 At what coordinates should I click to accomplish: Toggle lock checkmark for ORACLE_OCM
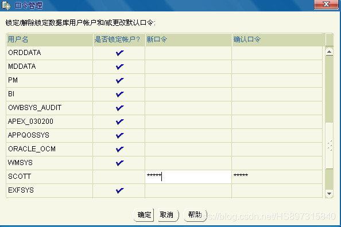[x=119, y=149]
